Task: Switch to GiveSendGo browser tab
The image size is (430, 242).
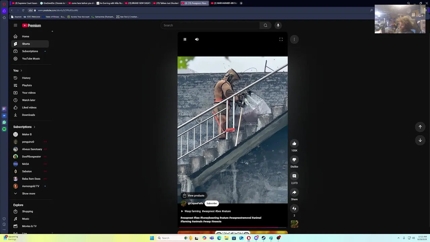Action: point(53,3)
